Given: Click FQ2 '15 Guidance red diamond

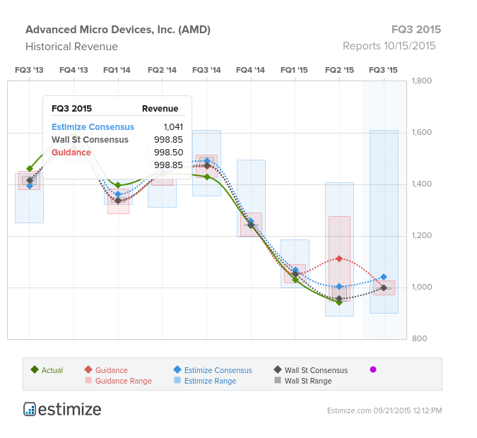Looking at the screenshot, I should coord(339,259).
